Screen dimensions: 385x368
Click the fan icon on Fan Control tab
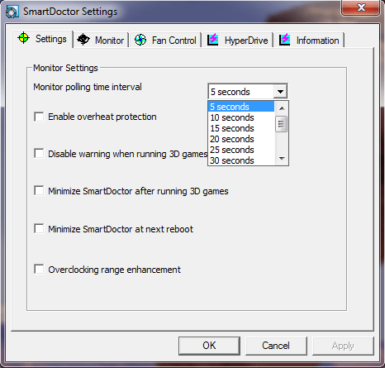[140, 40]
